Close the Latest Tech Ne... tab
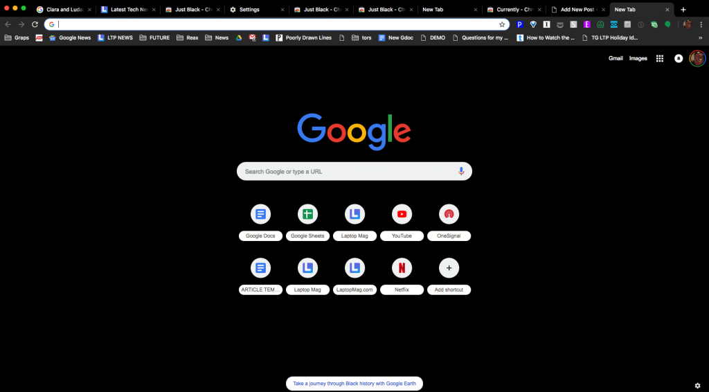 pos(154,10)
